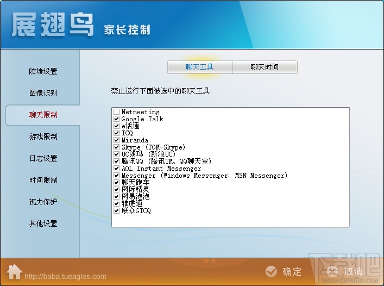Toggle the 网易泡泡 checkbox
The width and height of the screenshot is (384, 286).
(x=117, y=196)
